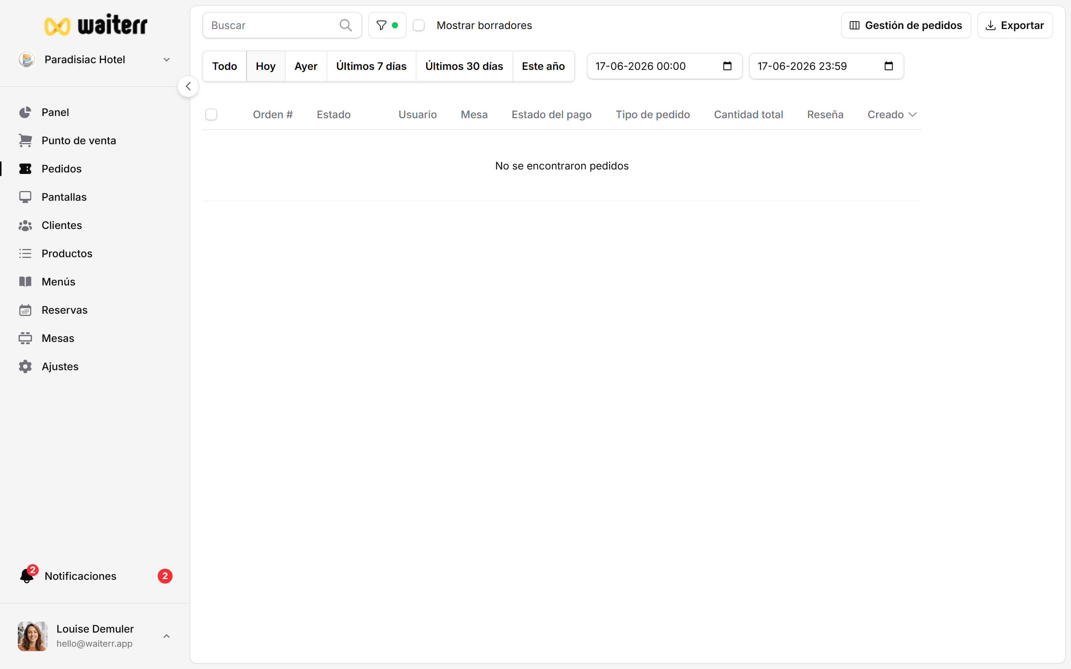Viewport: 1071px width, 669px height.
Task: Expand the user account menu chevron
Action: [x=166, y=636]
